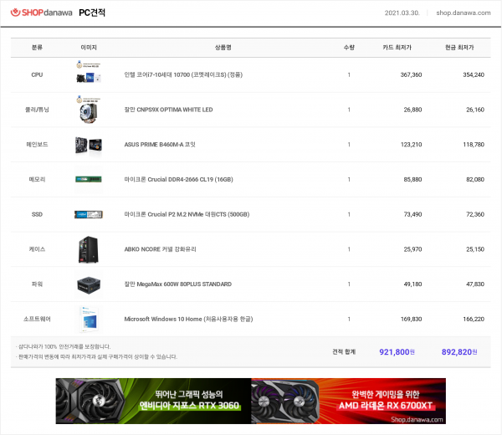Click the '케이스' category cell
This screenshot has height=435, width=502.
click(37, 249)
